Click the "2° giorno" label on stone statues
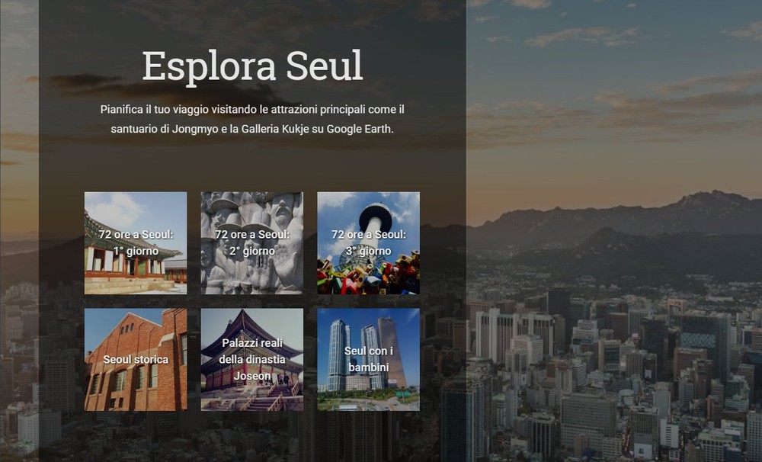 [252, 251]
